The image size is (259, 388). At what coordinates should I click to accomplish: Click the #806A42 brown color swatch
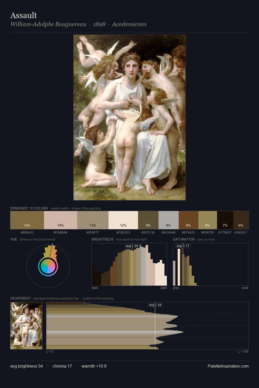click(x=27, y=220)
